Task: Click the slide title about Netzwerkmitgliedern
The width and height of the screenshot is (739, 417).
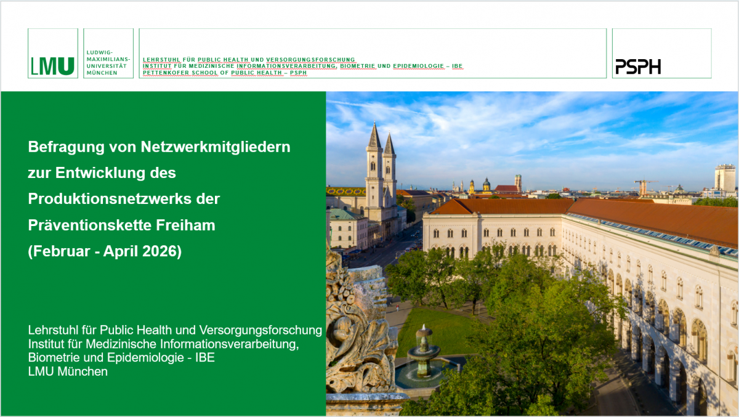Action: coord(159,147)
